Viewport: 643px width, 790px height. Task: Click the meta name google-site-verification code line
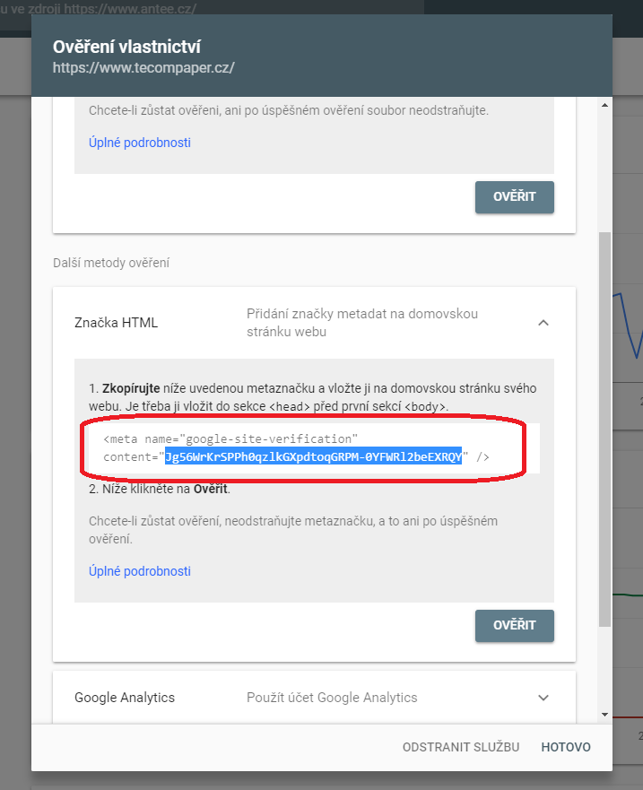coord(230,438)
